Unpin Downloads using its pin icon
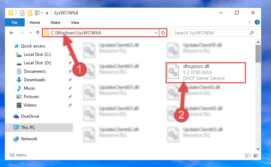 [x=70, y=80]
